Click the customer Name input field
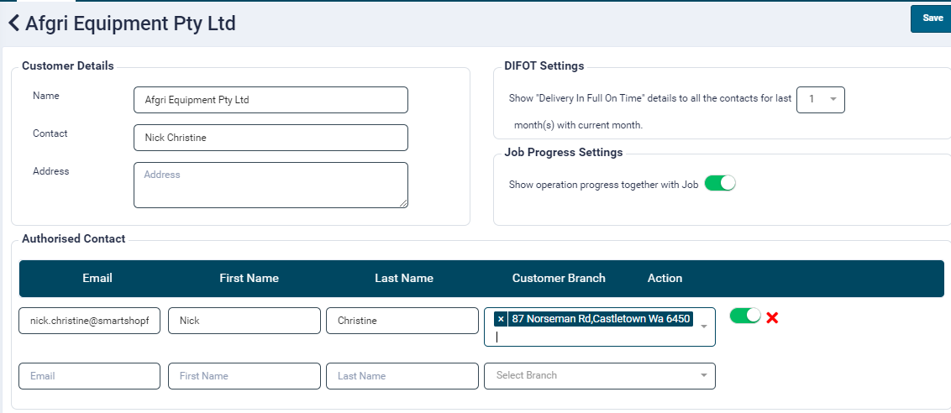The image size is (951, 413). coord(271,100)
